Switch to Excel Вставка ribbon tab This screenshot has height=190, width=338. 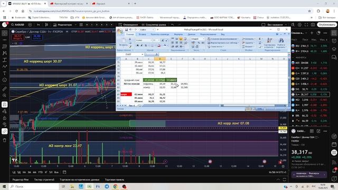142,34
